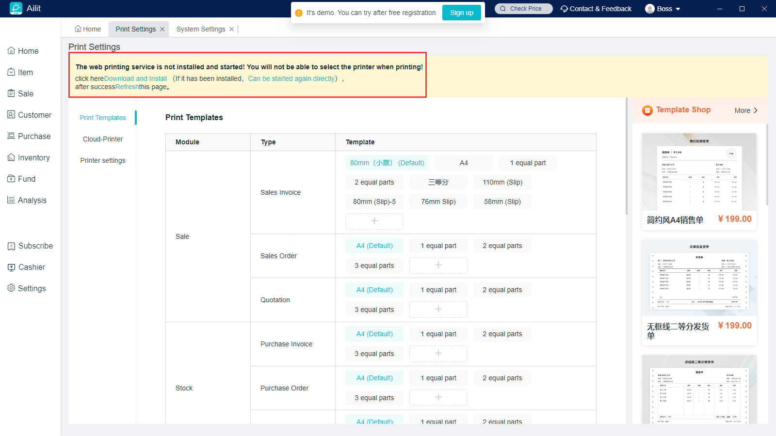Screen dimensions: 776x436
Task: Click the Purchase icon in the sidebar
Action: pyautogui.click(x=11, y=136)
